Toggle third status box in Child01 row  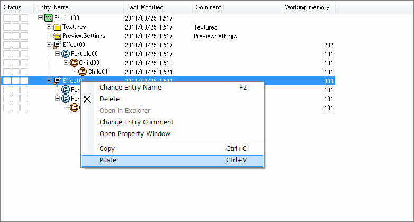click(24, 72)
